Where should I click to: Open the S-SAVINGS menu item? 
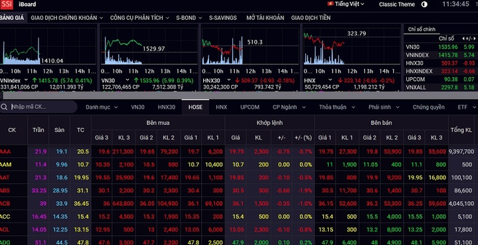223,18
